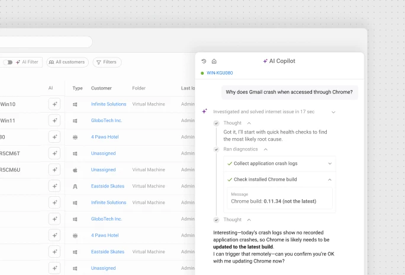
Task: Open WIN-KGU080 device link in Copilot
Action: [x=220, y=73]
